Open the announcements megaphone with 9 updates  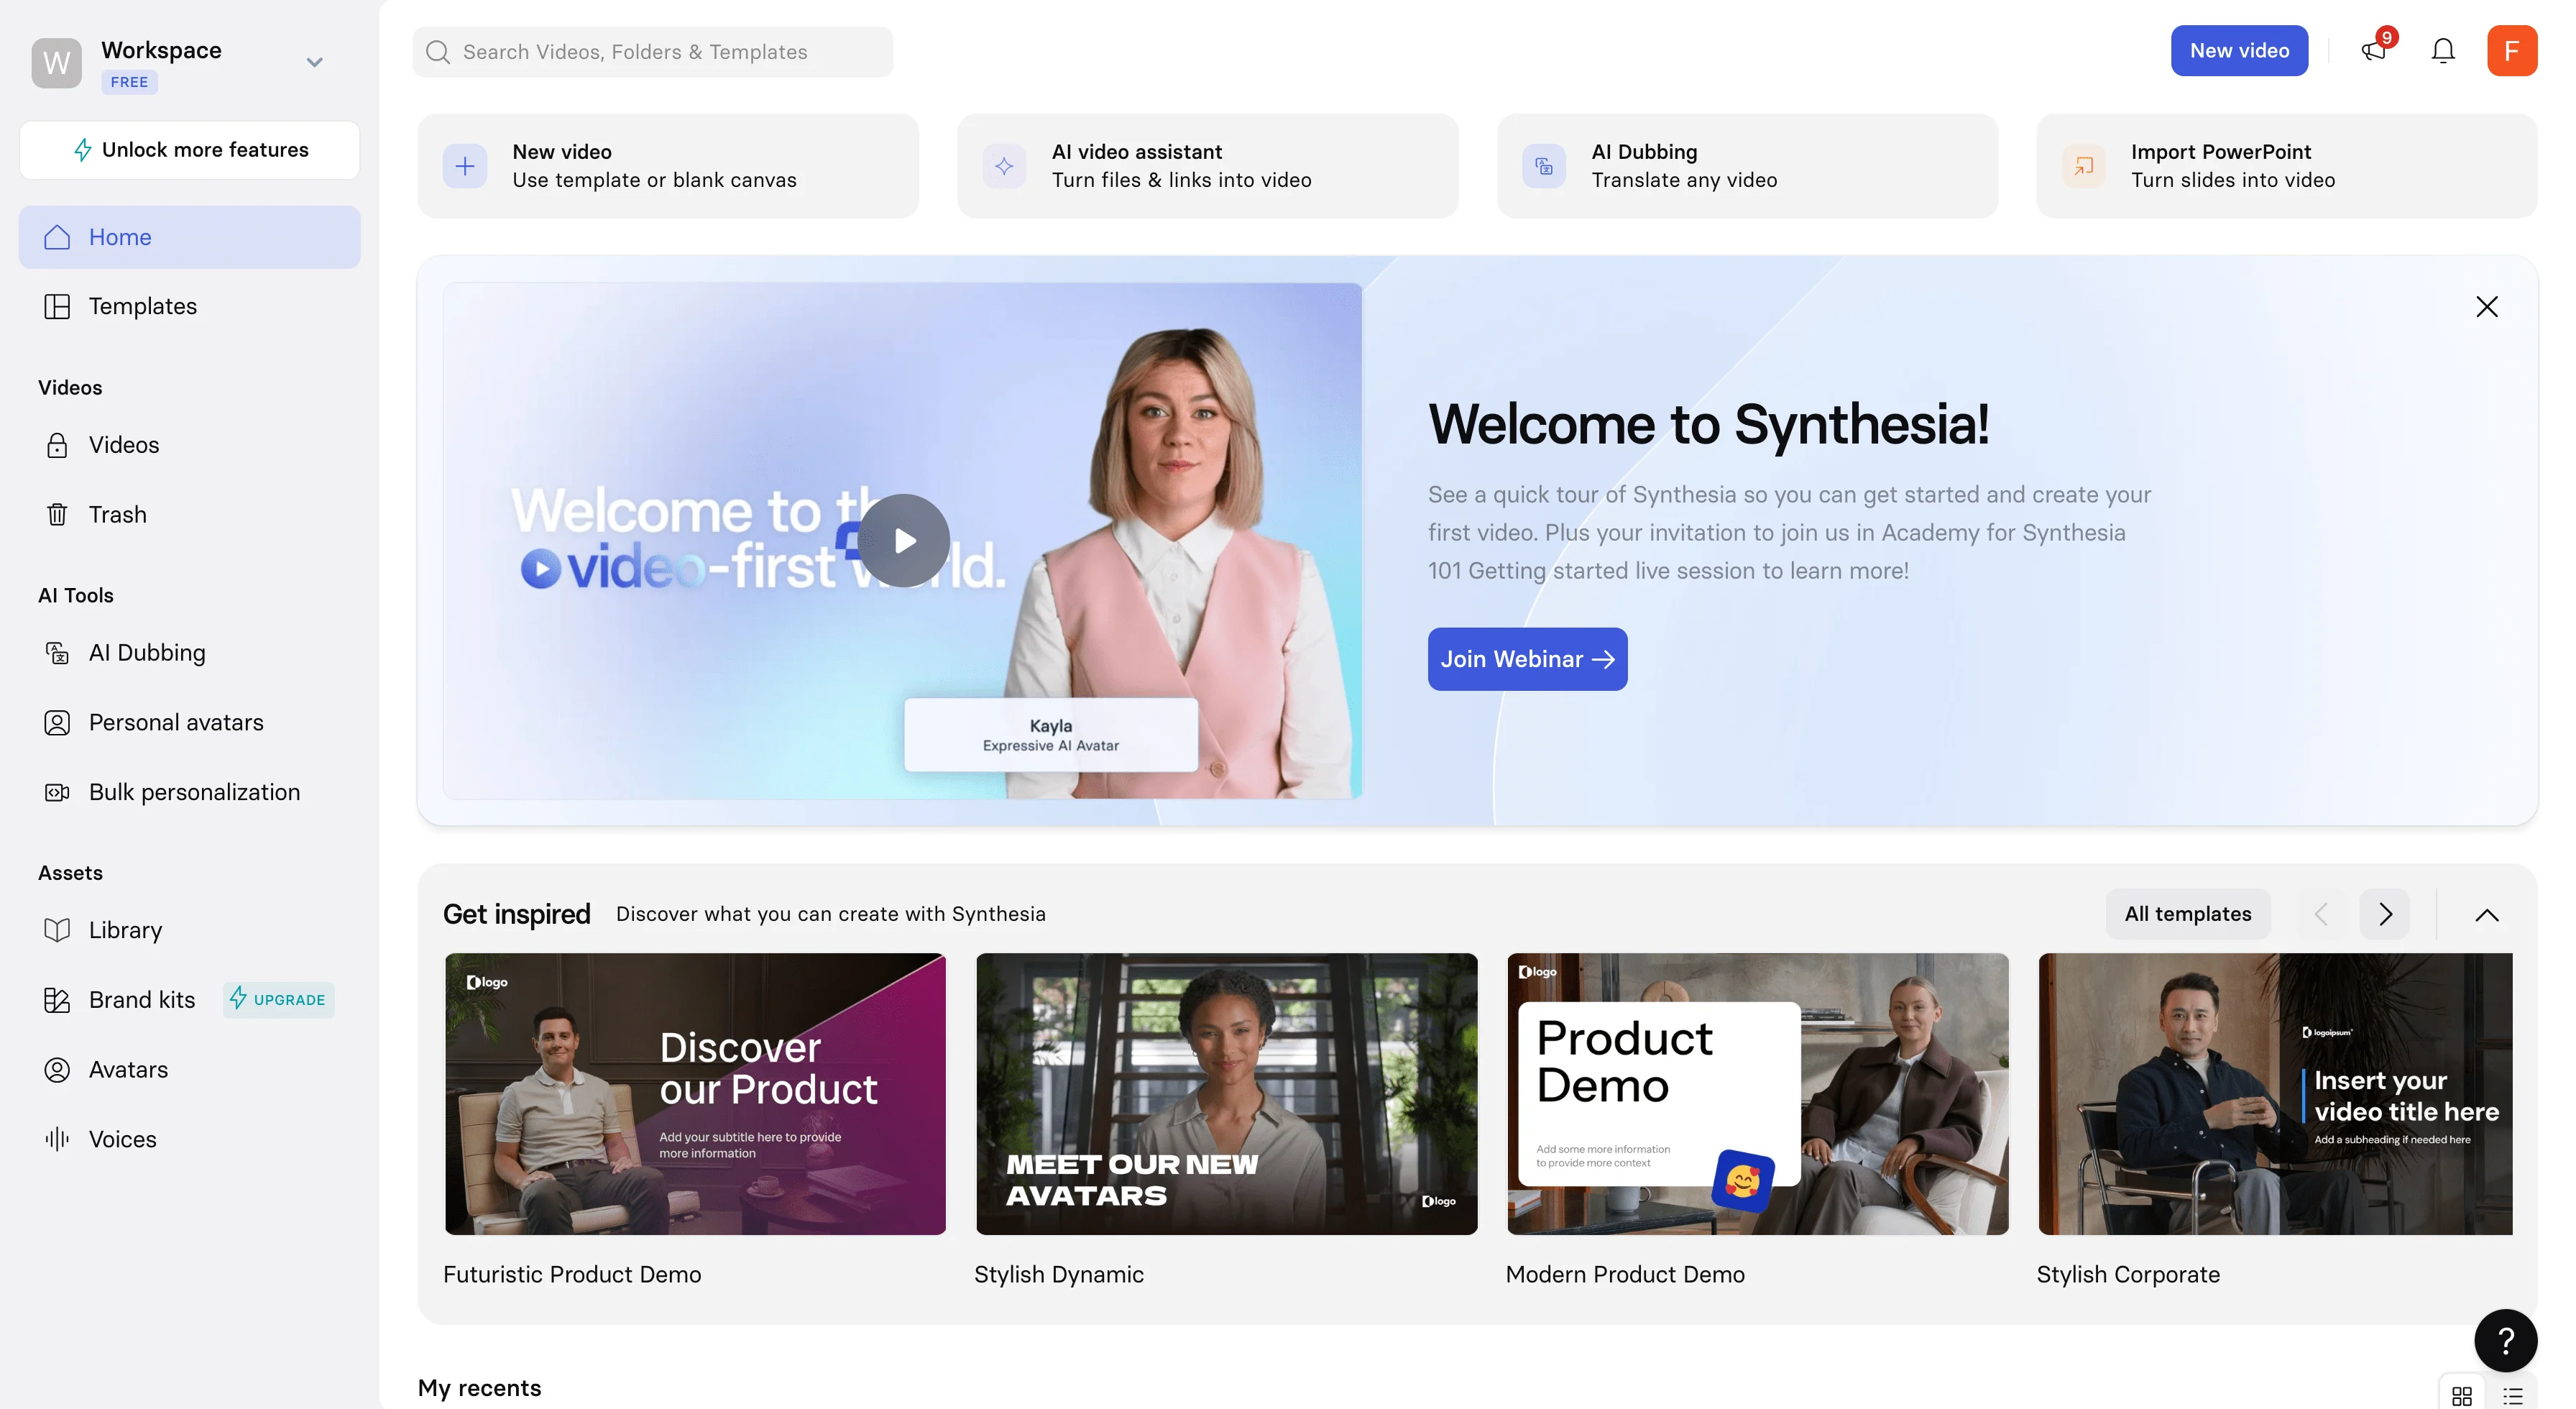[2374, 50]
